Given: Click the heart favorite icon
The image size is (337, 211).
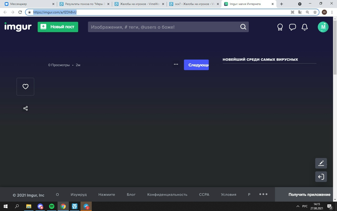Looking at the screenshot, I should 25,87.
